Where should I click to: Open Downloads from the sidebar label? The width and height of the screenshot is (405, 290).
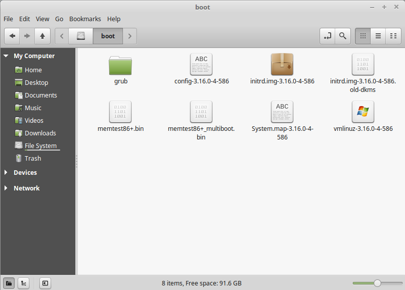coord(40,133)
